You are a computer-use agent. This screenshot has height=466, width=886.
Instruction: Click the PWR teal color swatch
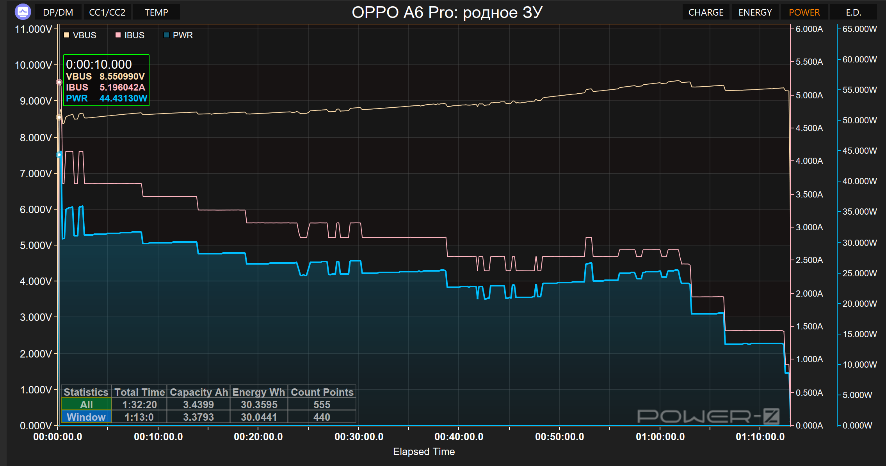pyautogui.click(x=166, y=35)
